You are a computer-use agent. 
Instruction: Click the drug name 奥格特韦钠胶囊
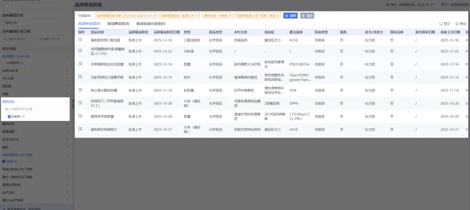(102, 116)
